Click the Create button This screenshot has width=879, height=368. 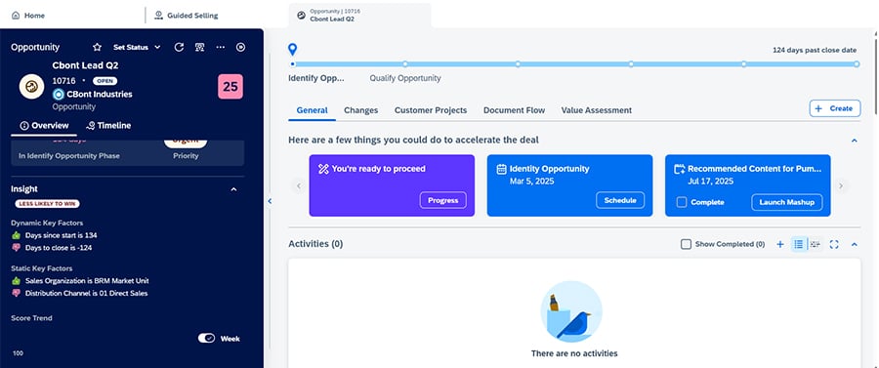835,108
